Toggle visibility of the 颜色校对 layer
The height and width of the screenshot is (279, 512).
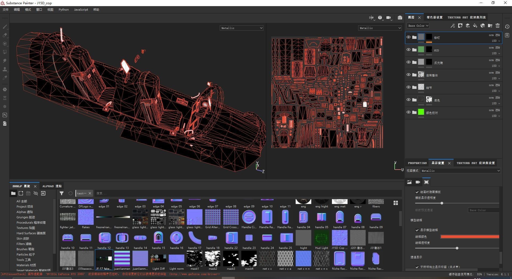tap(408, 112)
